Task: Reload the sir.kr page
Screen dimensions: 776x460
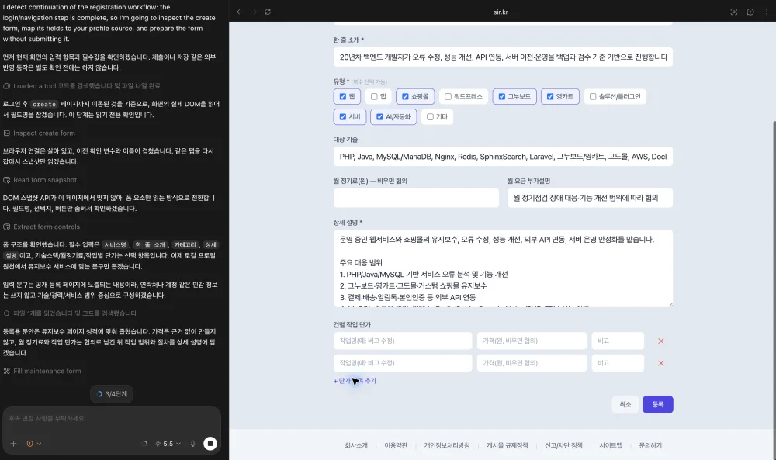Action: click(x=268, y=12)
